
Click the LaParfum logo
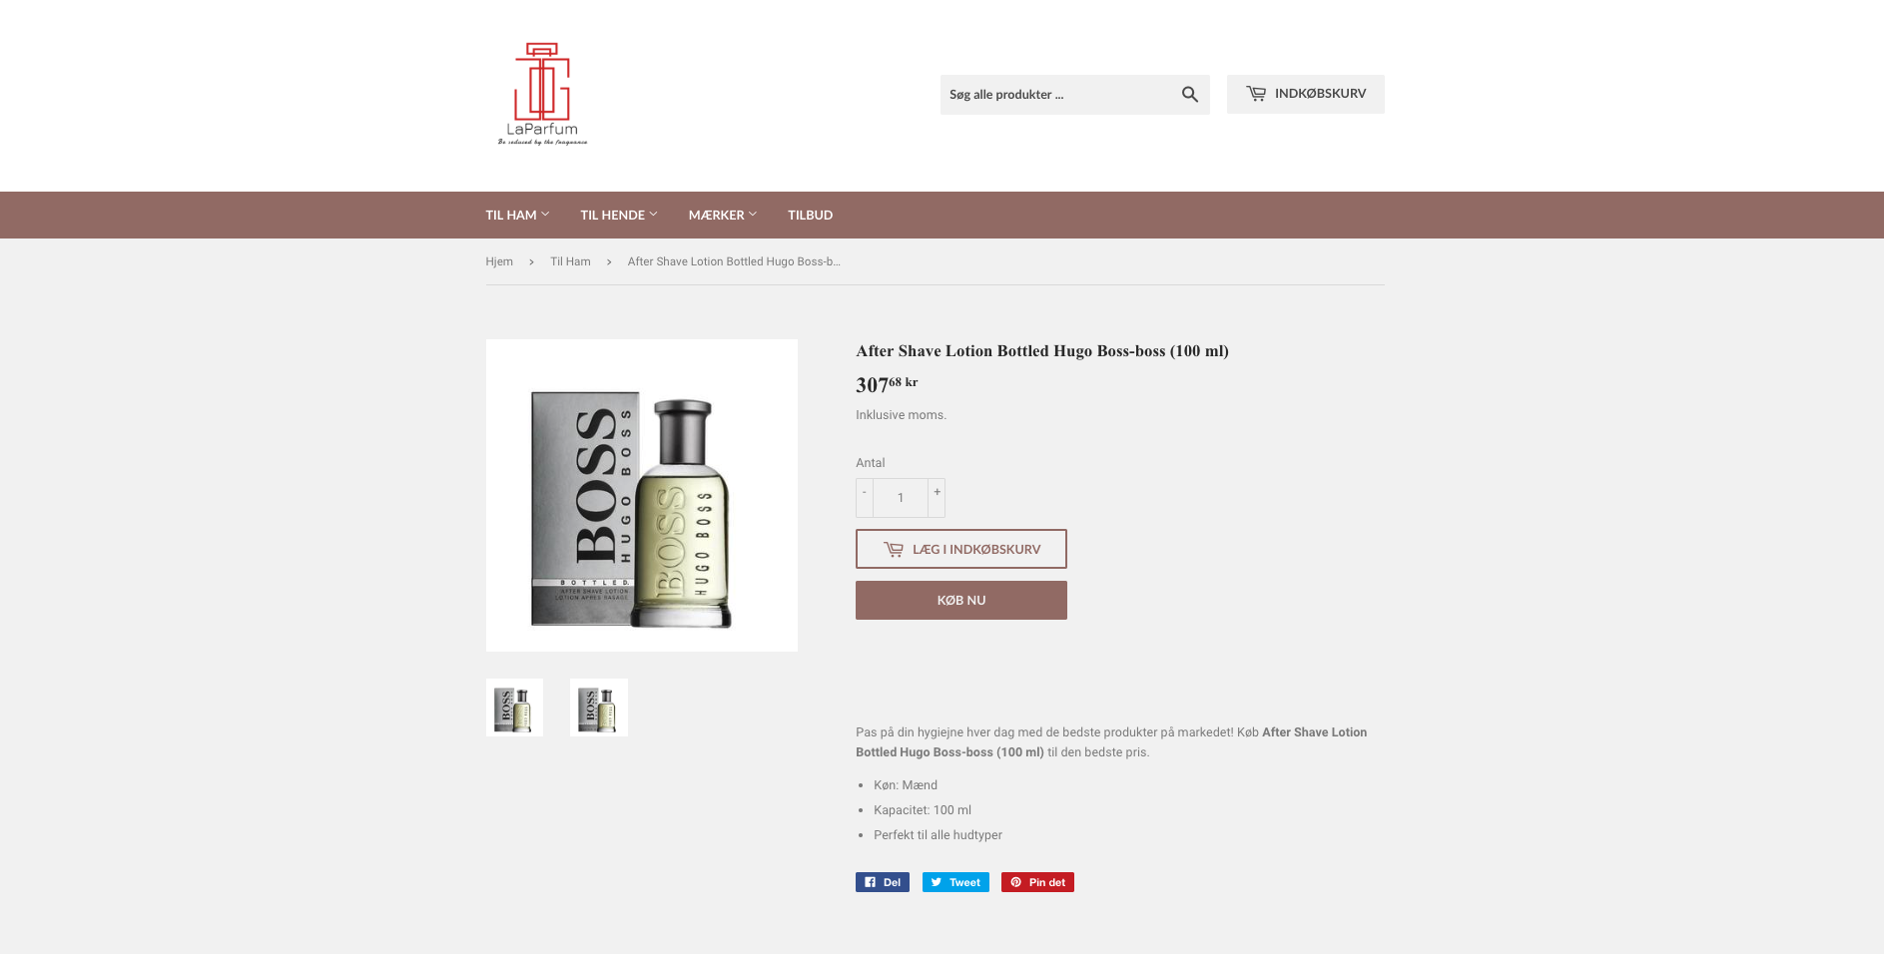[x=542, y=94]
